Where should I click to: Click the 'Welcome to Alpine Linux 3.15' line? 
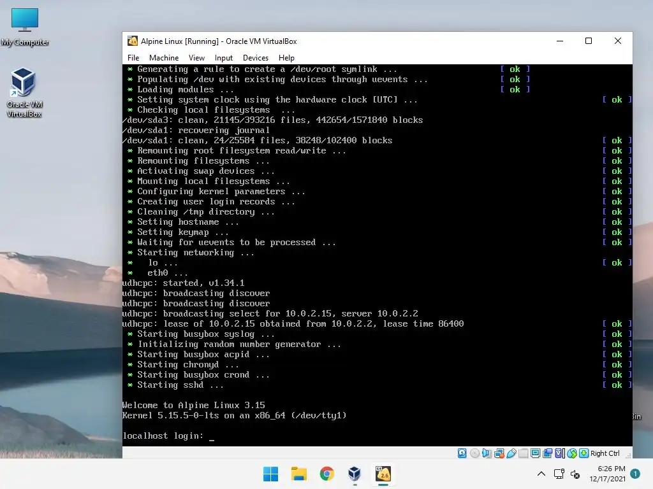[x=194, y=405]
